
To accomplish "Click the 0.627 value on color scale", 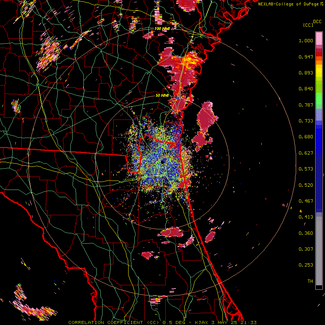I will pos(306,153).
